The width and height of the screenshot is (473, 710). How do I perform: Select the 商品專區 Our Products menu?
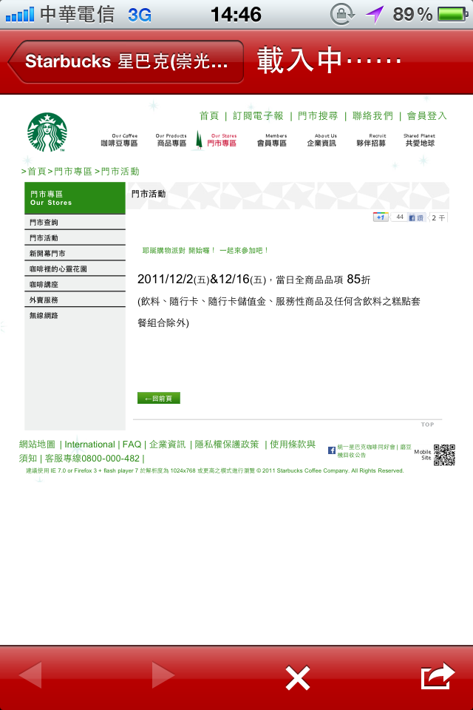[x=171, y=140]
